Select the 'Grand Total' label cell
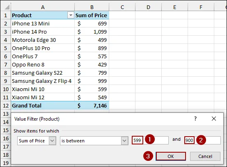 click(x=43, y=105)
